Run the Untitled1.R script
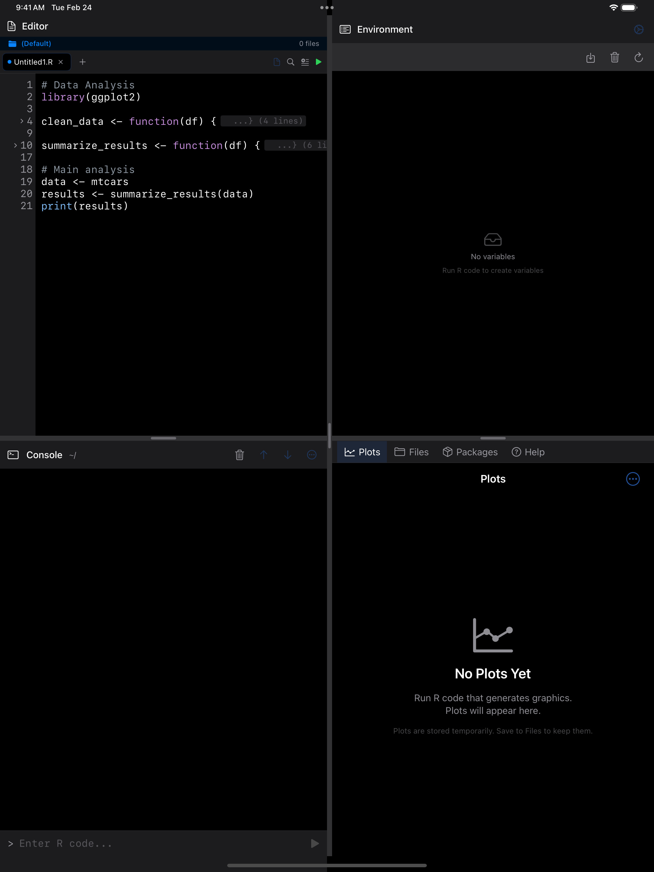The image size is (654, 872). click(318, 62)
